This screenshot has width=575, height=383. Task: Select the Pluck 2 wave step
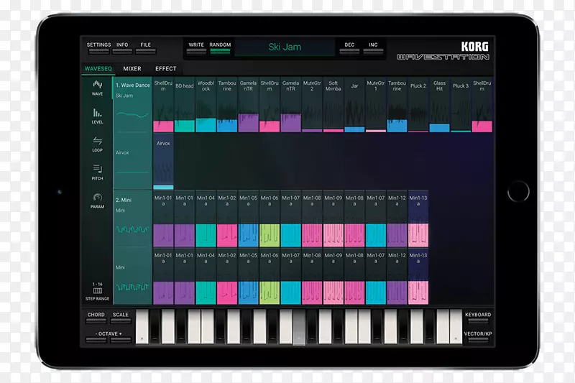point(418,105)
